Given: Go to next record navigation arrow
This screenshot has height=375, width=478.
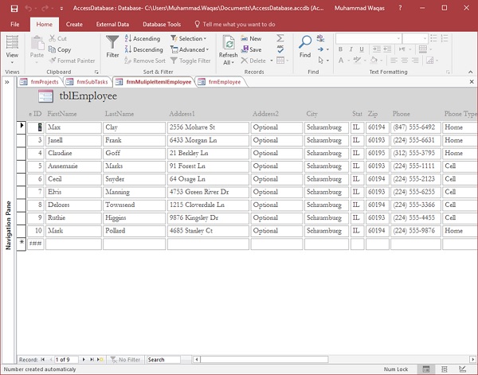Looking at the screenshot, I should [x=84, y=360].
